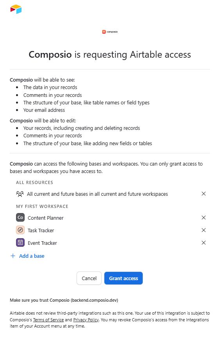Select the Event Tracker base name
224x337 pixels.
pos(42,243)
